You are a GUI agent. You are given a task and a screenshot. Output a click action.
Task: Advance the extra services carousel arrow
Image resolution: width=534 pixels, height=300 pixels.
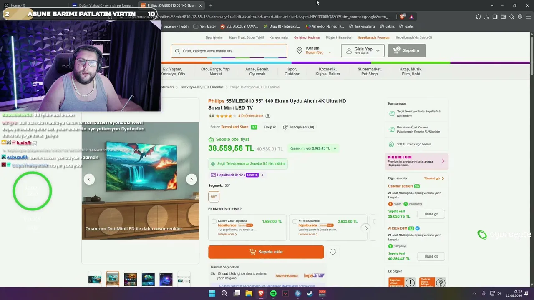(366, 228)
